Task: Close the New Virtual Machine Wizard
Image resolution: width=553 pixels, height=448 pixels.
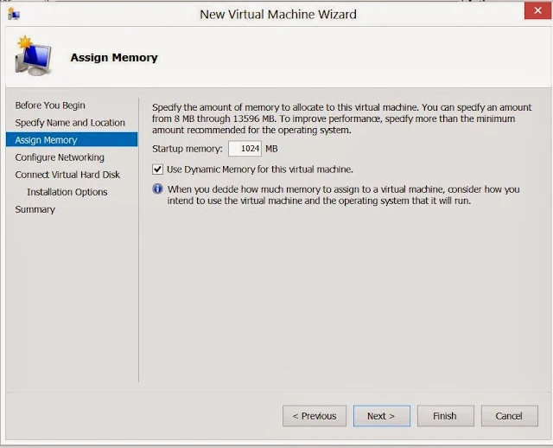Action: pos(537,10)
